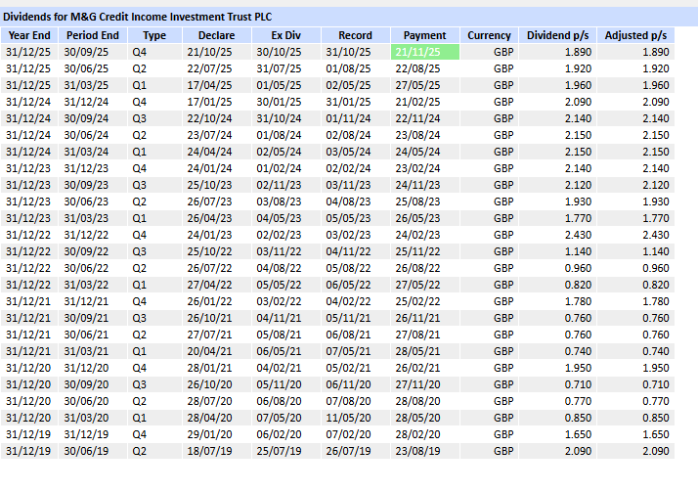This screenshot has height=492, width=698.
Task: Select the Record column header
Action: [x=348, y=35]
